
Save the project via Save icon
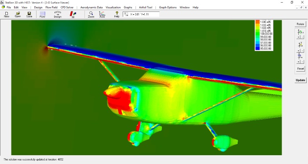(x=29, y=15)
